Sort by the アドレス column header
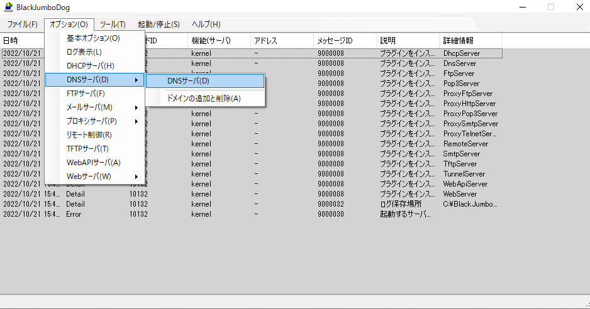 282,41
